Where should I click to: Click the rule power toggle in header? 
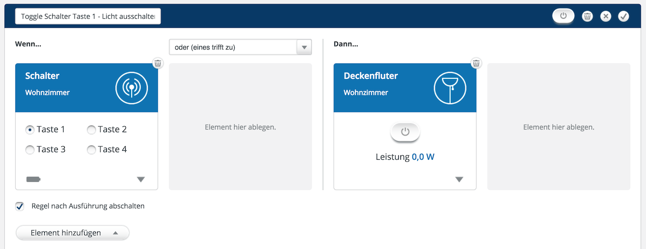[x=563, y=16]
